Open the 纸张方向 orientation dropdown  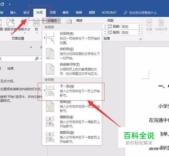tap(10, 26)
